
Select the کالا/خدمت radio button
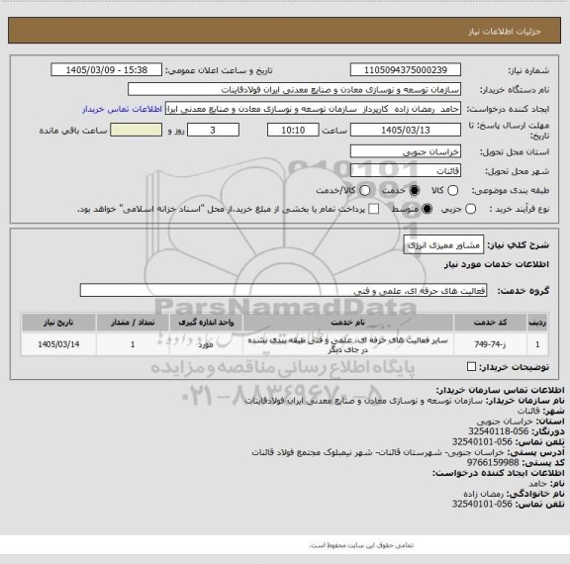pos(364,190)
